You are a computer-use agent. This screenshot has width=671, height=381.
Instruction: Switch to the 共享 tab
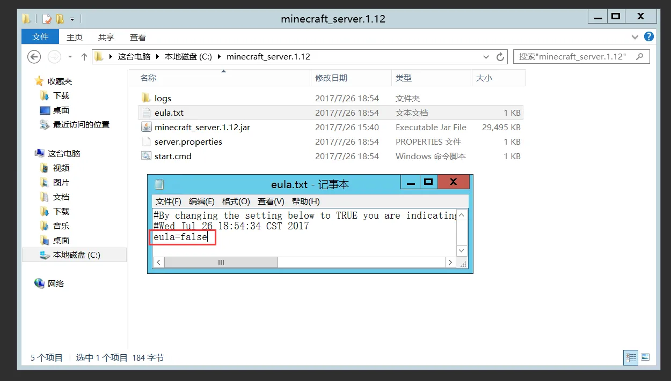106,37
